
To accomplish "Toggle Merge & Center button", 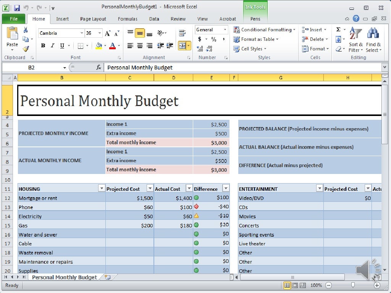I will coord(183,46).
